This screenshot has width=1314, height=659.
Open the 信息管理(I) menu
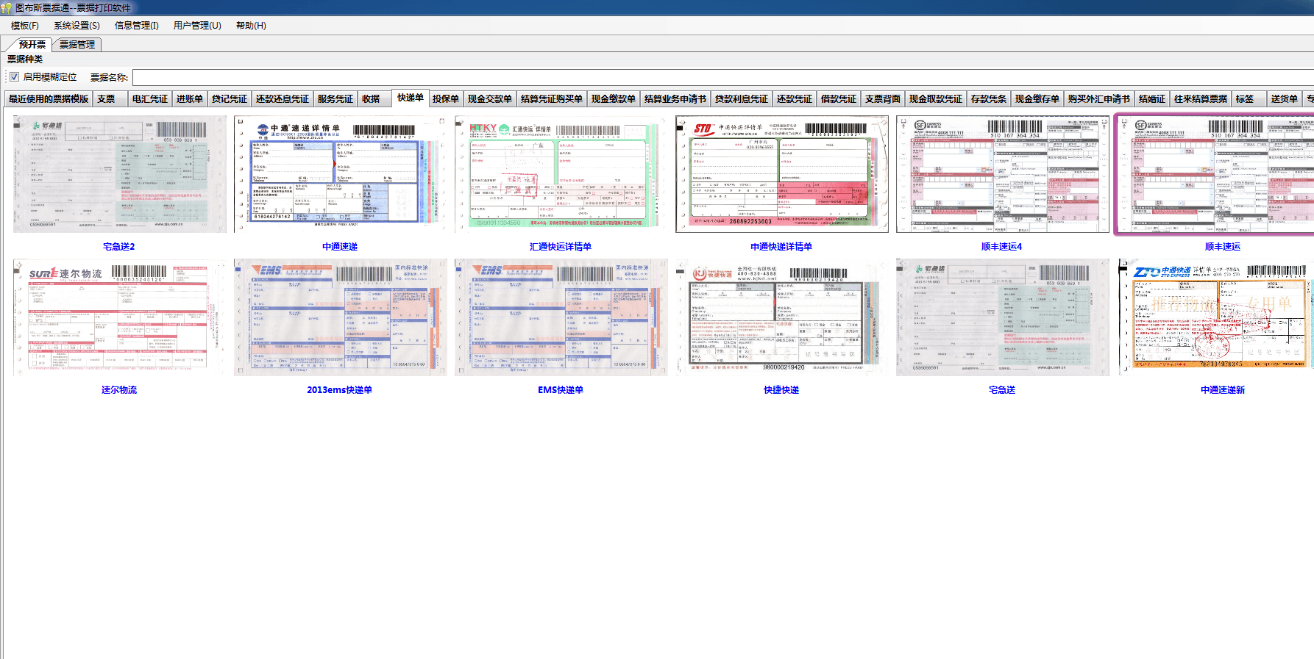pos(136,26)
